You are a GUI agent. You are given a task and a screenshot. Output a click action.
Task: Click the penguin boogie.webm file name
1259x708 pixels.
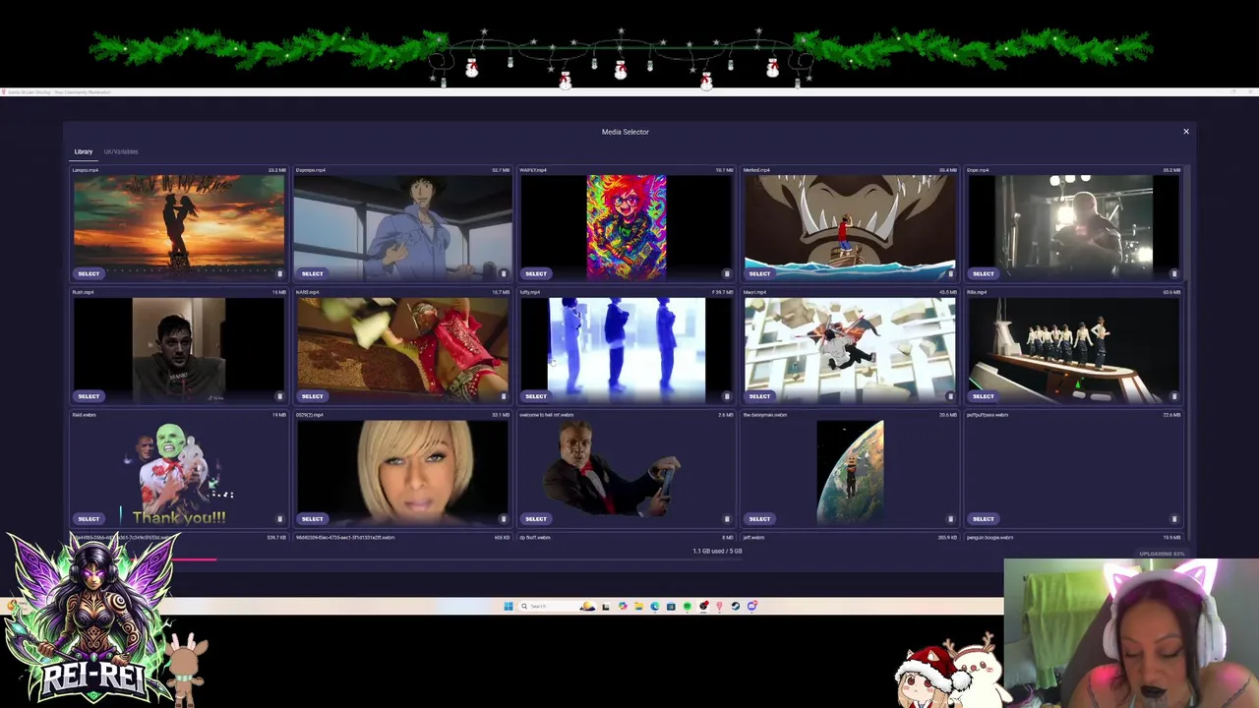[x=989, y=538]
